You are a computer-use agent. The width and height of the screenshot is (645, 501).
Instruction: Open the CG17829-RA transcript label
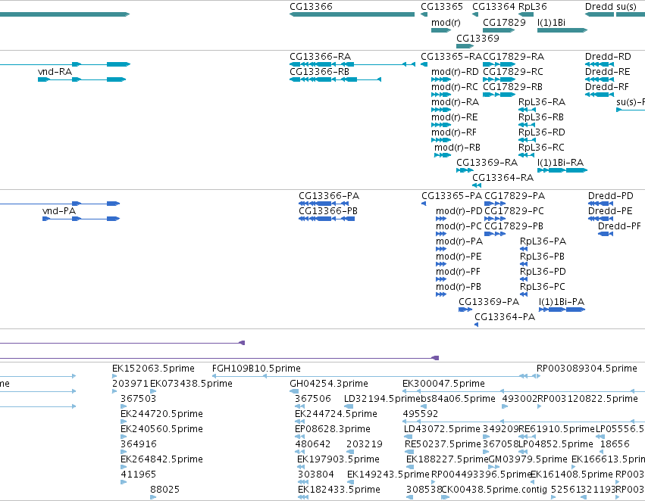click(513, 57)
